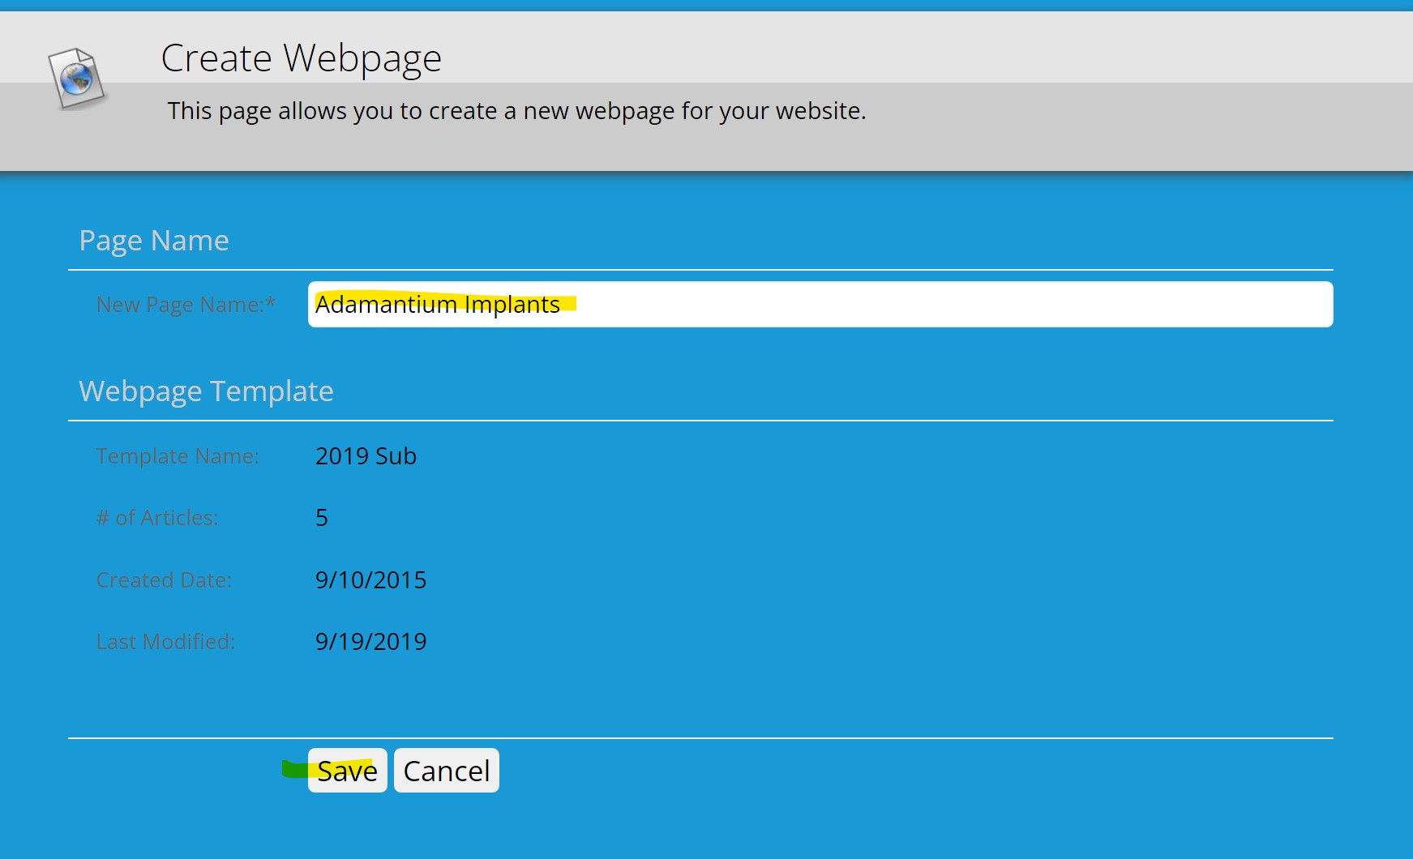The image size is (1413, 859).
Task: Click the 'Template Name:' label
Action: 178,456
